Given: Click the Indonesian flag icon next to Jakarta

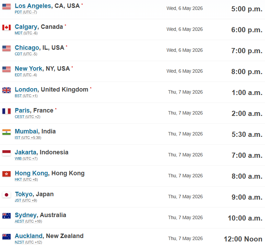Looking at the screenshot, I should tap(7, 153).
